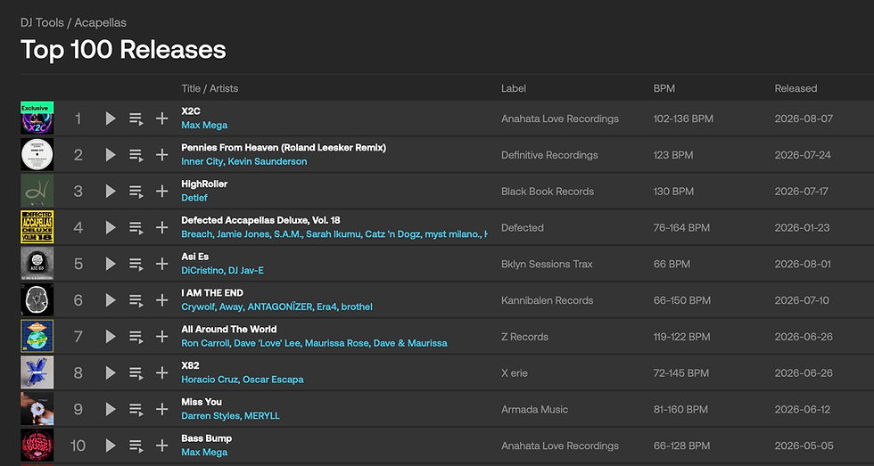
Task: Queue Defected Accapellas Deluxe release
Action: (136, 227)
